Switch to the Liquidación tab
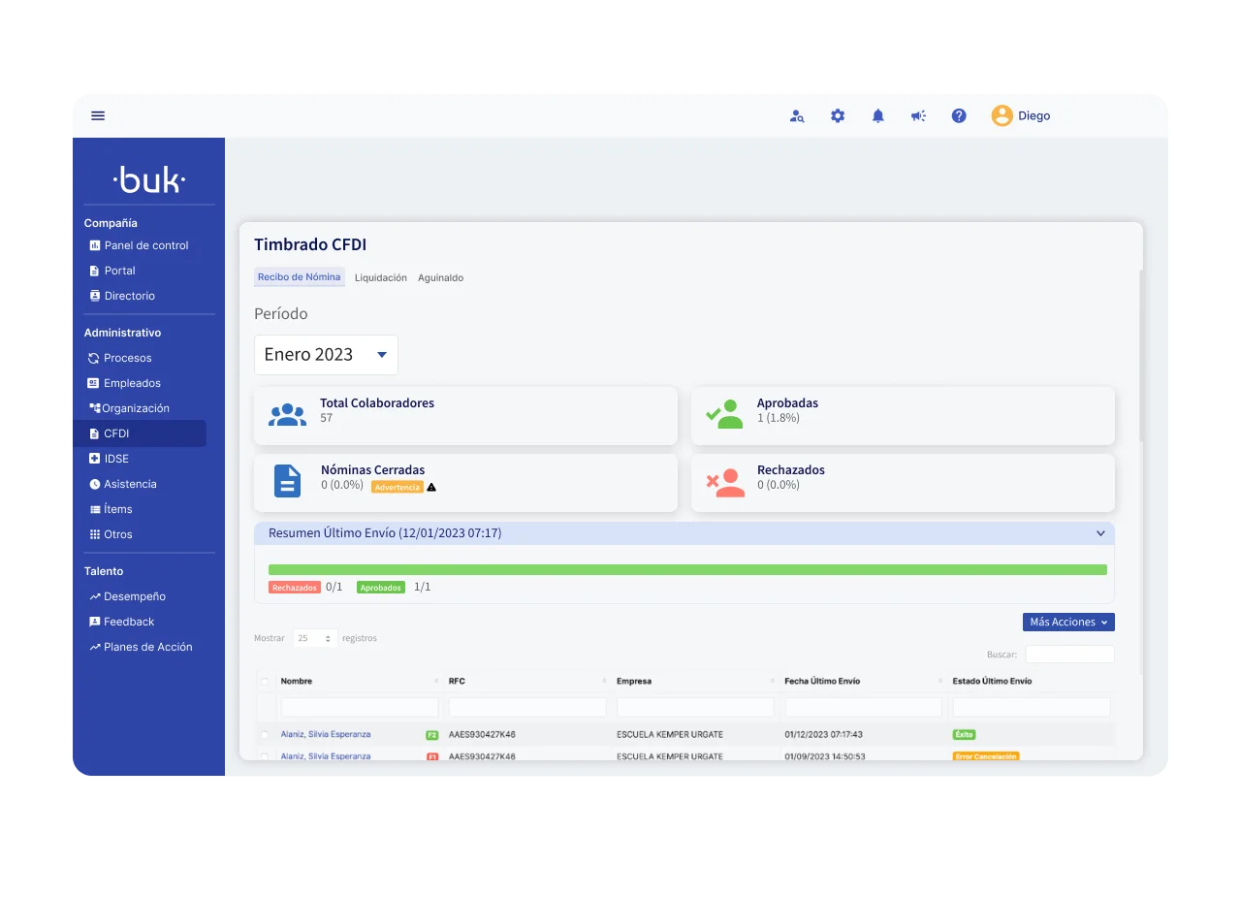This screenshot has width=1241, height=897. click(381, 277)
